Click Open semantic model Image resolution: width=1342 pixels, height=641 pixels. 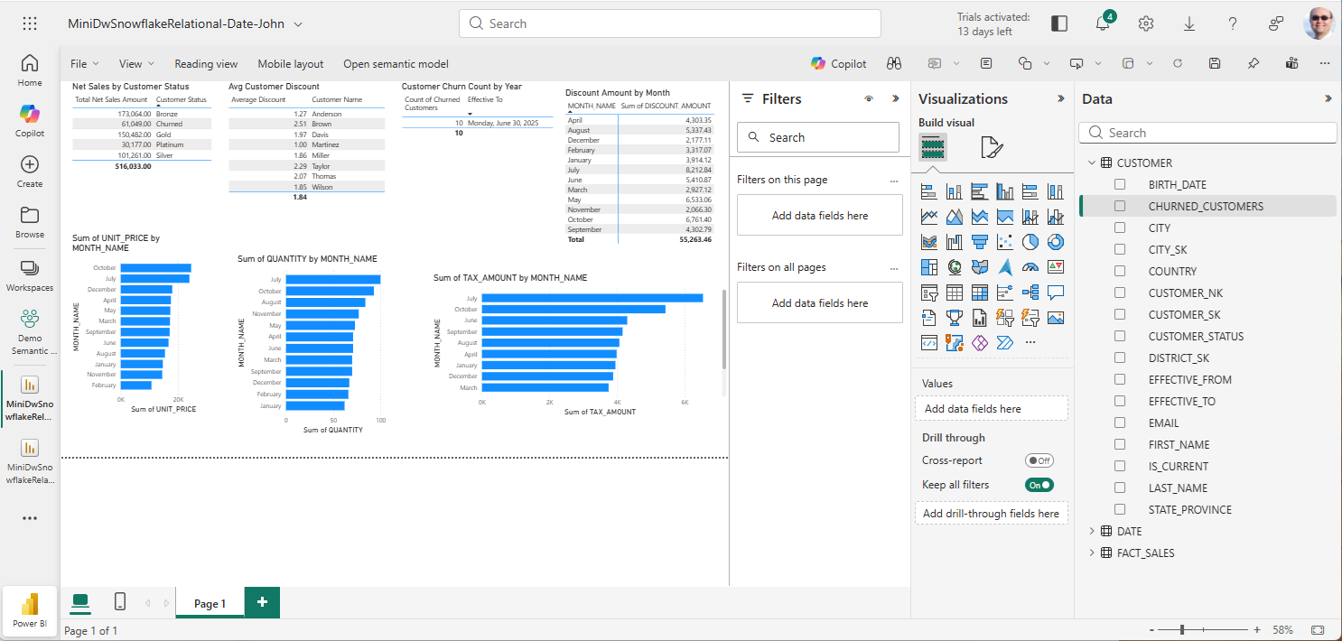(x=396, y=64)
